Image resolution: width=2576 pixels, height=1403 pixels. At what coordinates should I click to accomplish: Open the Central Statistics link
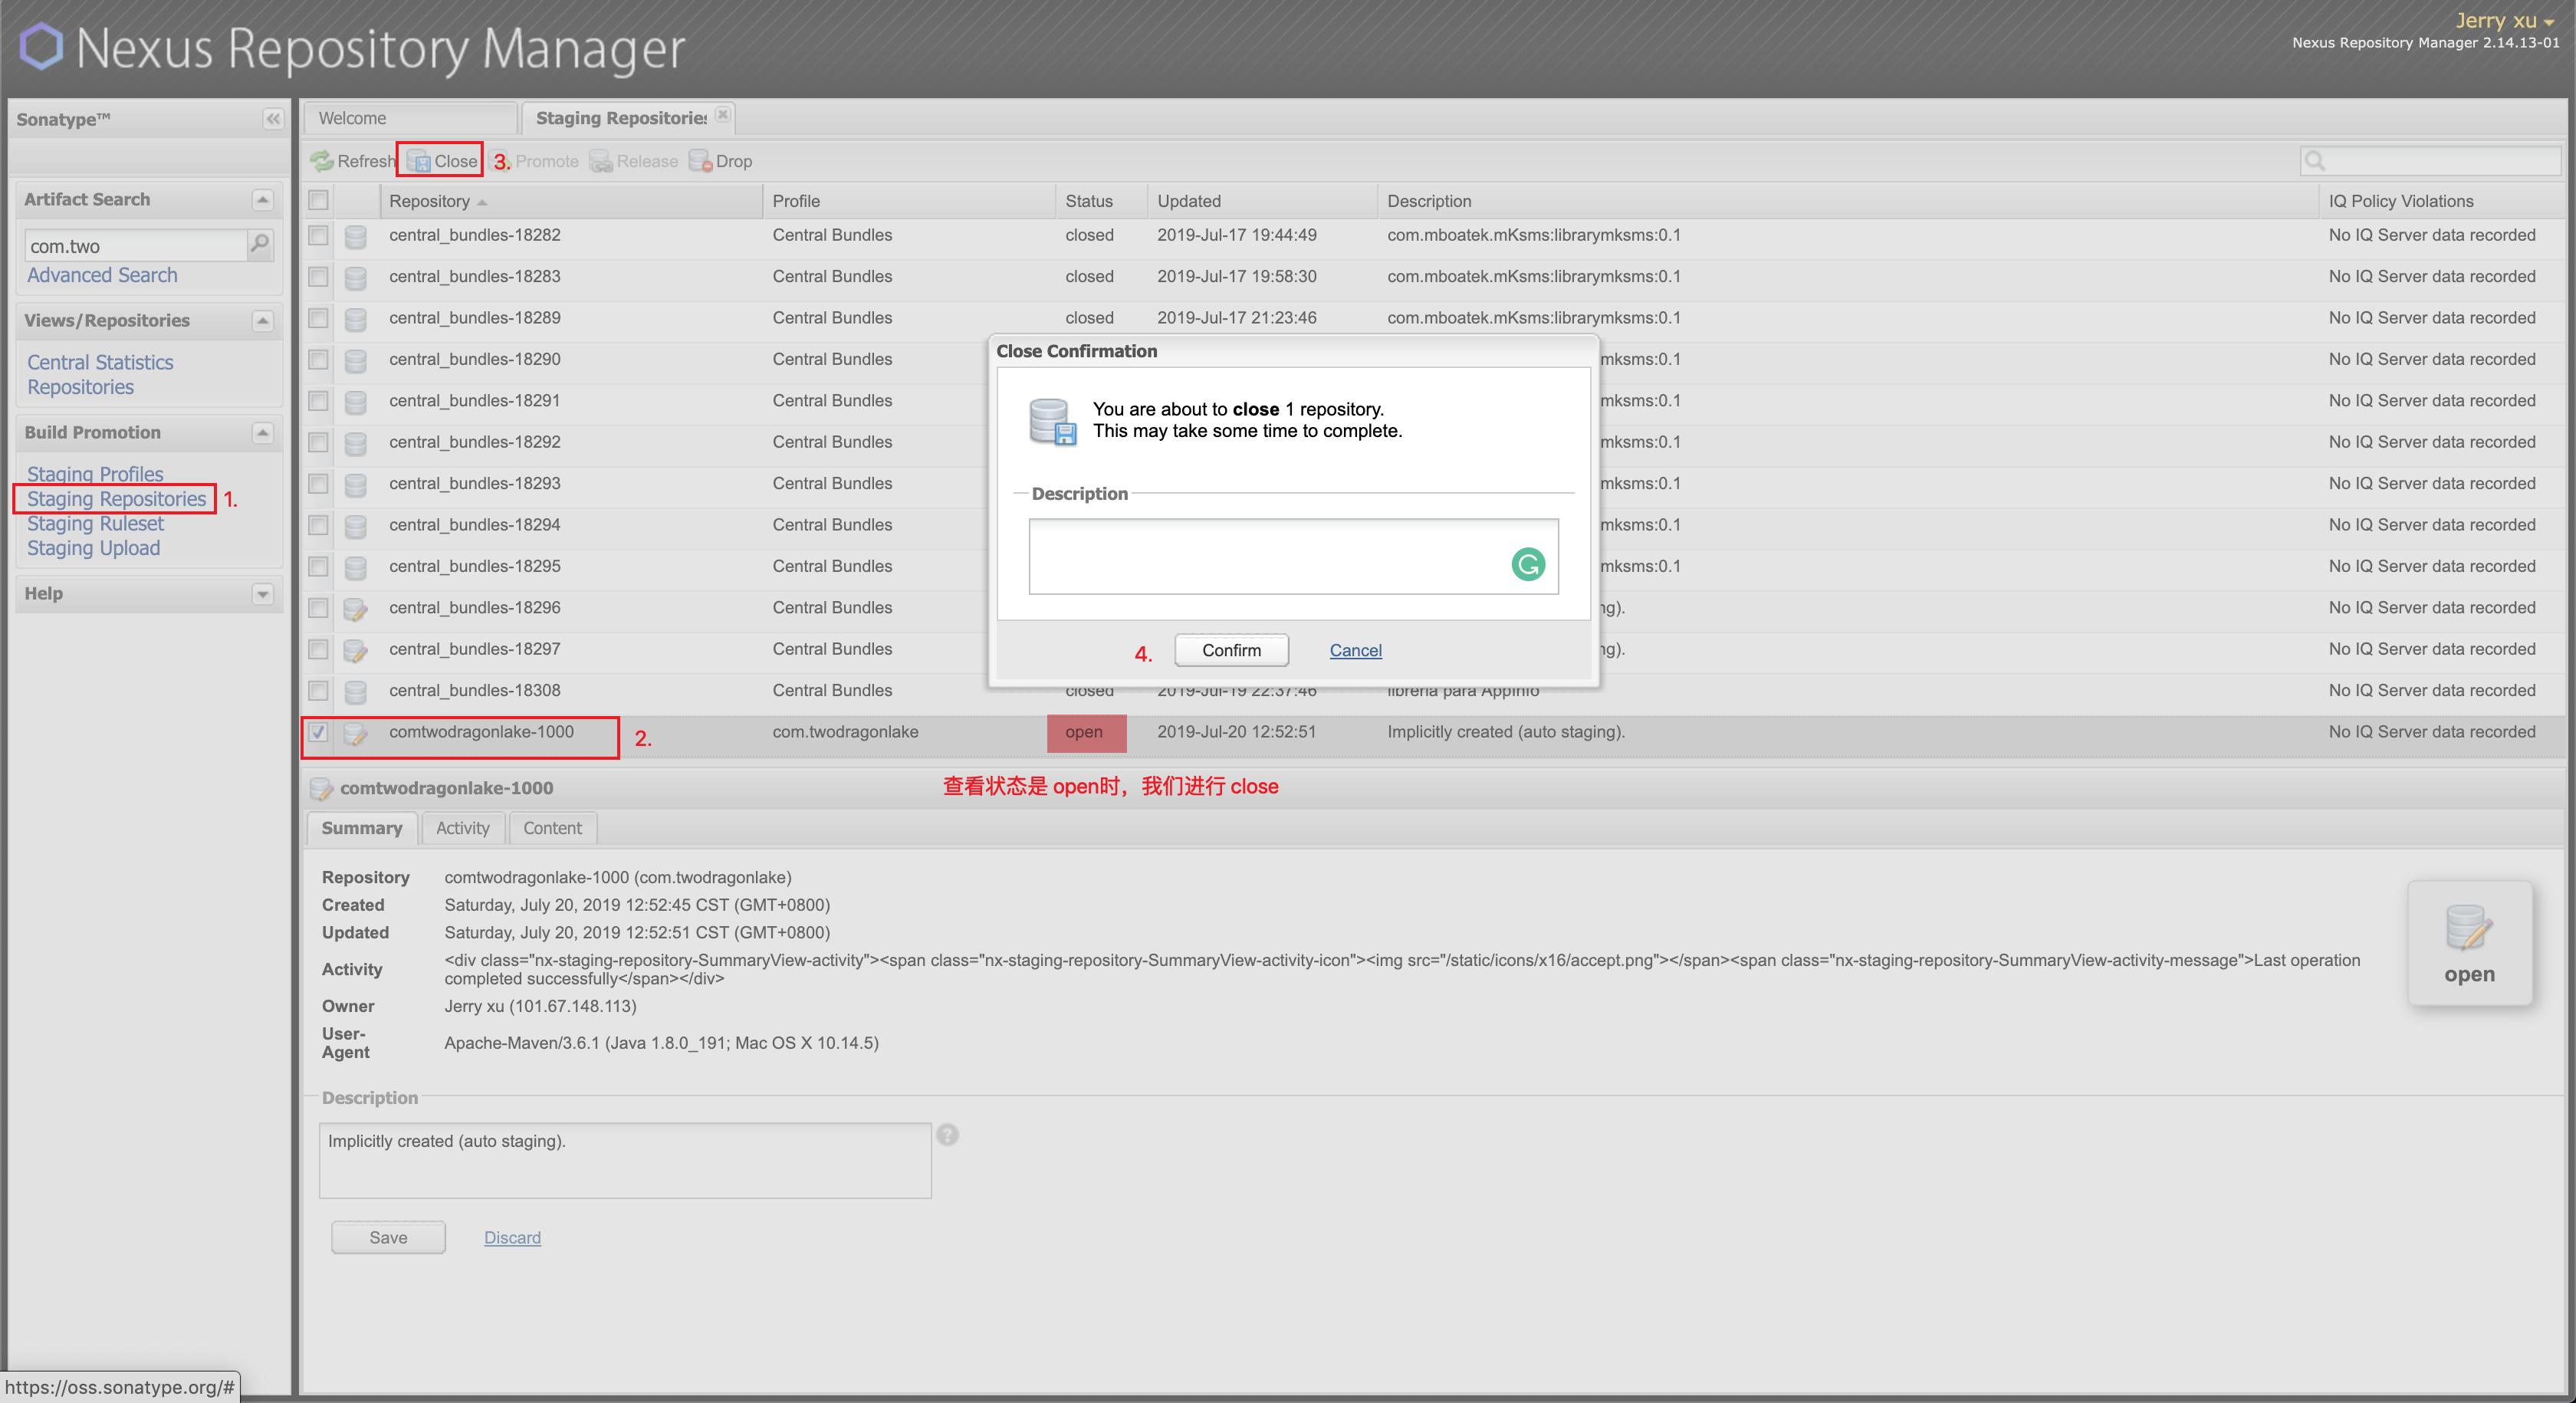100,362
